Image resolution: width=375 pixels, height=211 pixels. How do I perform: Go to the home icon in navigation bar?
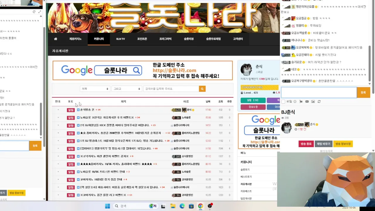(x=55, y=39)
